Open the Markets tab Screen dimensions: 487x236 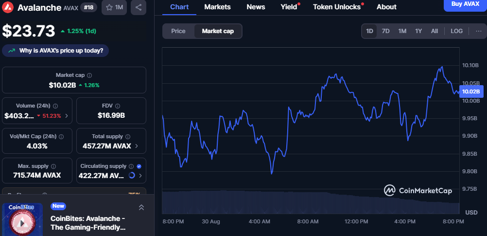click(217, 7)
